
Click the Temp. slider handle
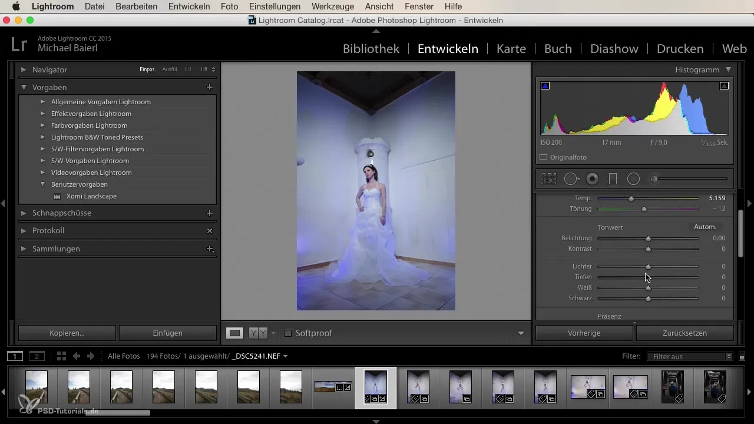(x=631, y=198)
